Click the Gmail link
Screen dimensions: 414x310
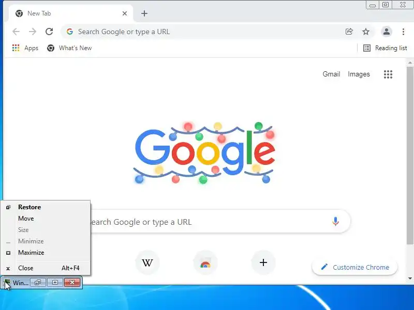[331, 74]
